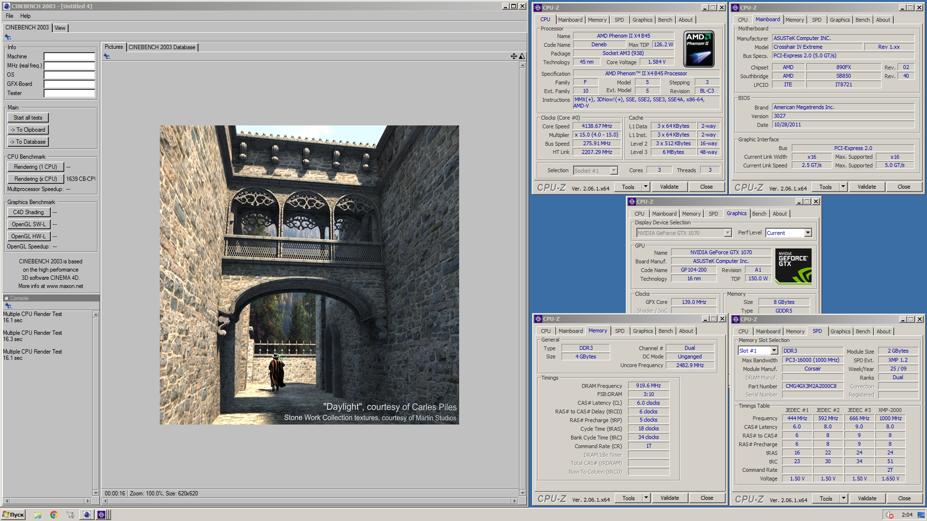The image size is (927, 521).
Task: Click the title icon of the Graphics CPU-Z window
Action: click(x=632, y=202)
